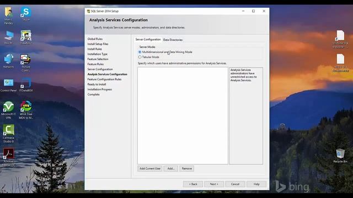Open the MOV to MP4 converter shortcut
This screenshot has height=198, width=353.
tap(26, 110)
